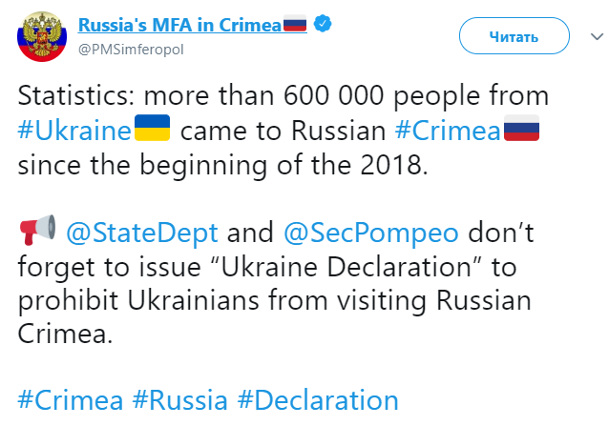Open #Crimea hashtag after 'came to Russian'

(447, 131)
